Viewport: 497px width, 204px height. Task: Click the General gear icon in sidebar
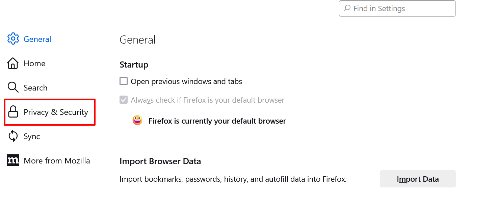pyautogui.click(x=13, y=39)
